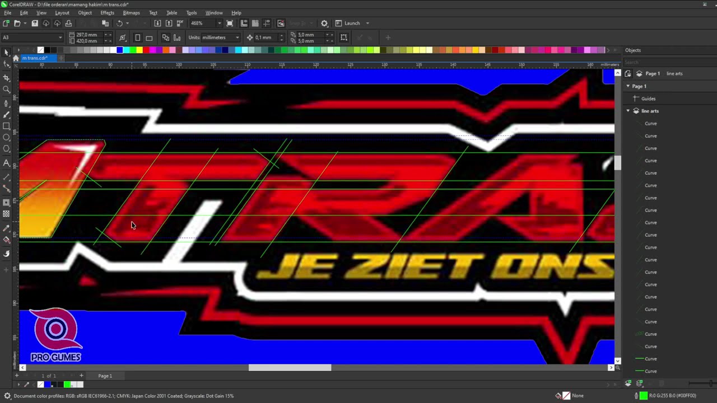Open the dropdown arrow beside Open
This screenshot has width=717, height=403.
coord(25,23)
